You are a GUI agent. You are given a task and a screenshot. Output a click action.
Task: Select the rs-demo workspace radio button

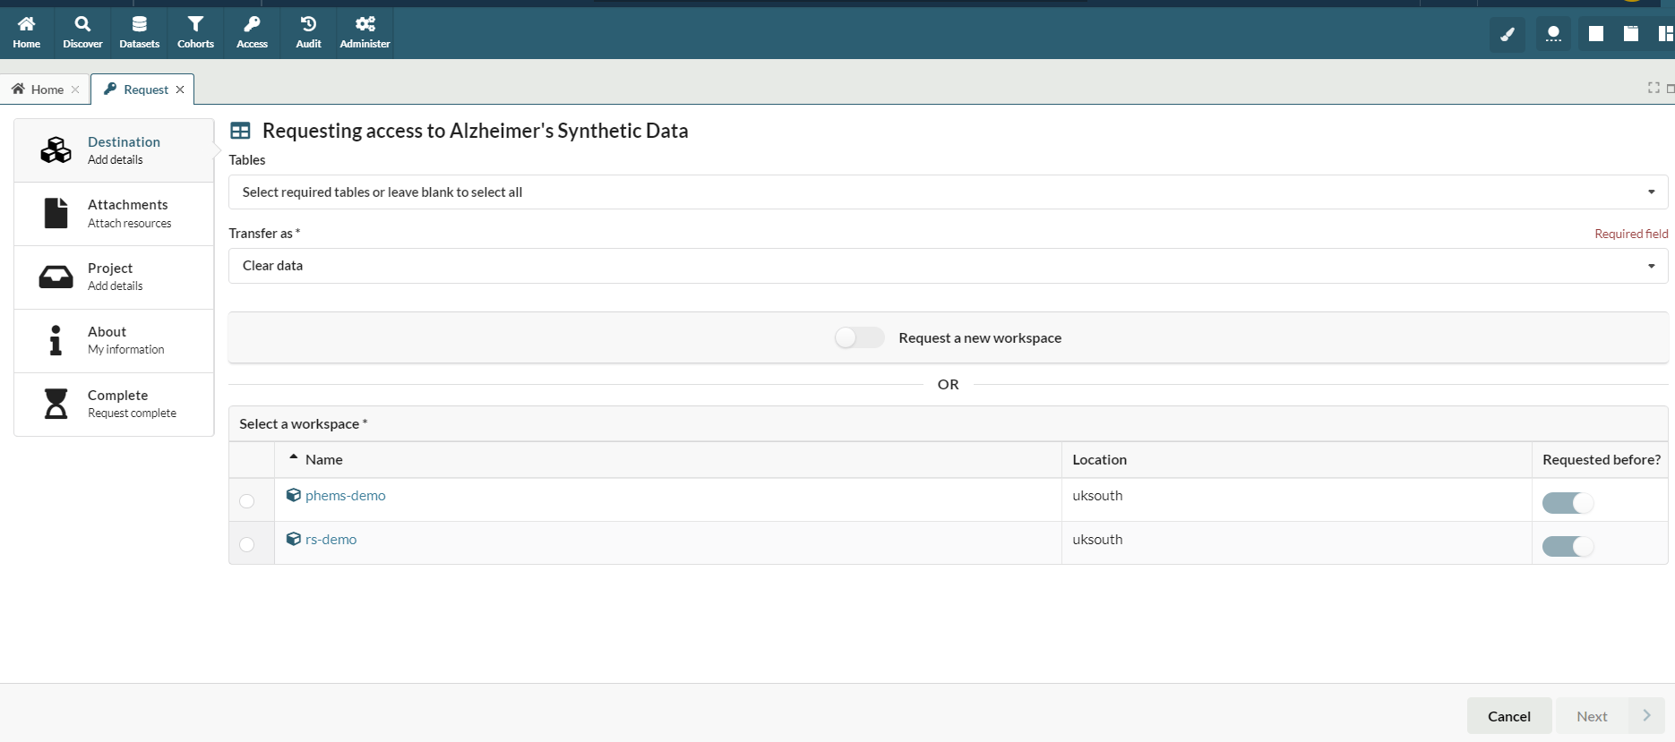[247, 544]
